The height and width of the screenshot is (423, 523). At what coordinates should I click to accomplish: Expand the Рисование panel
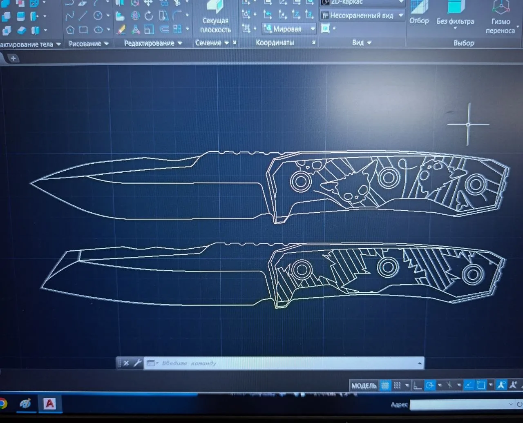(89, 43)
